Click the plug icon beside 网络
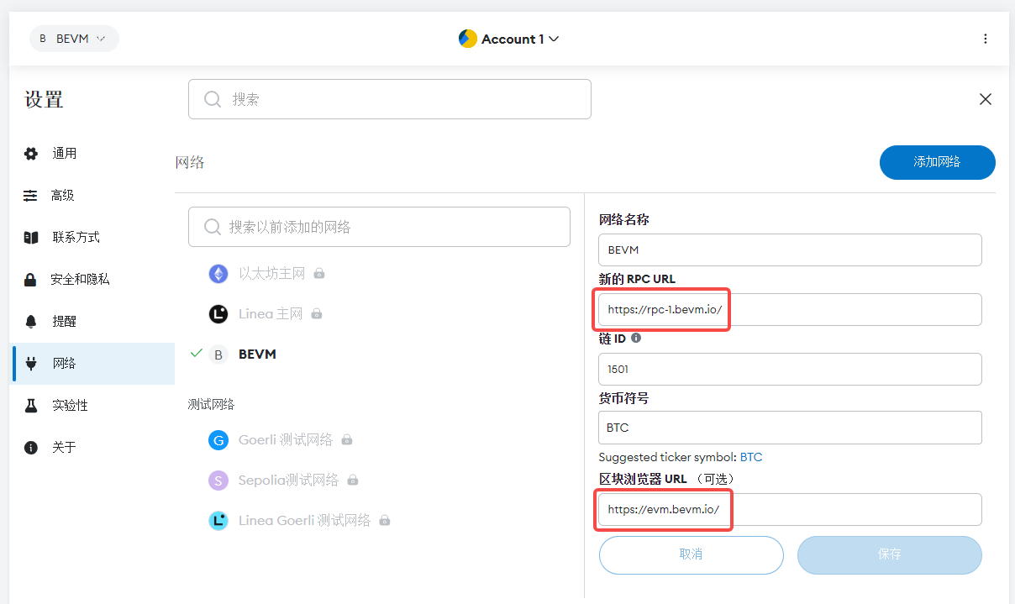This screenshot has height=604, width=1015. [32, 363]
